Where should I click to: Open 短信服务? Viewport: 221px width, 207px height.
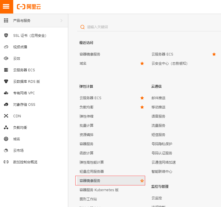[x=158, y=135]
